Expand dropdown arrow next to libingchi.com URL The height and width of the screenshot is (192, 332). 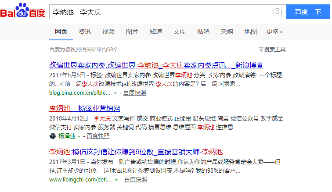click(x=116, y=180)
